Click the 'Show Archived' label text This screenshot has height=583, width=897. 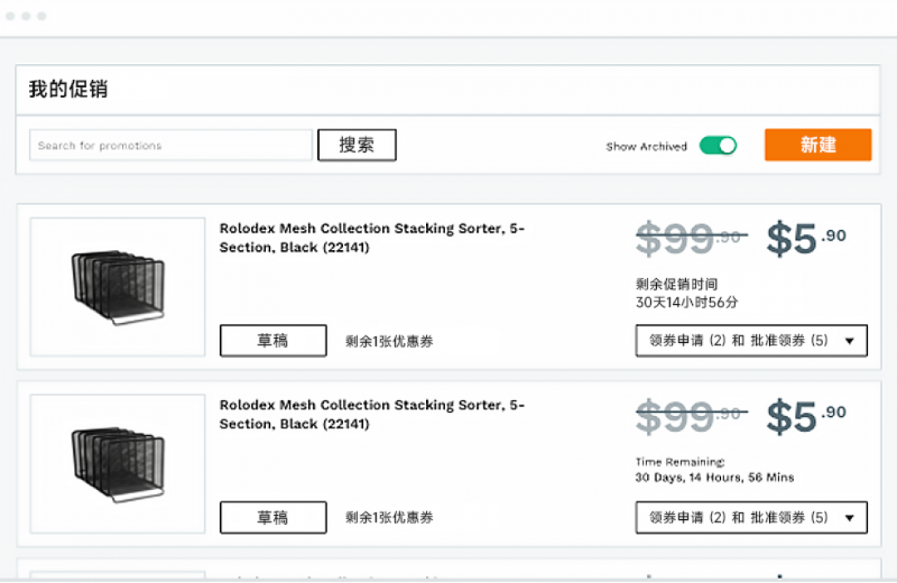click(646, 146)
